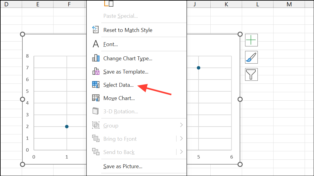
Task: Expand the Bring to Front submenu arrow
Action: (x=181, y=139)
